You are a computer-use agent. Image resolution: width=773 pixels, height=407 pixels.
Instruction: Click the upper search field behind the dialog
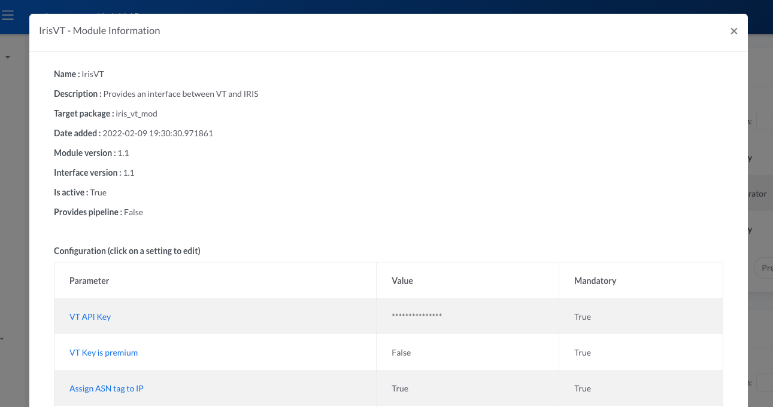764,121
